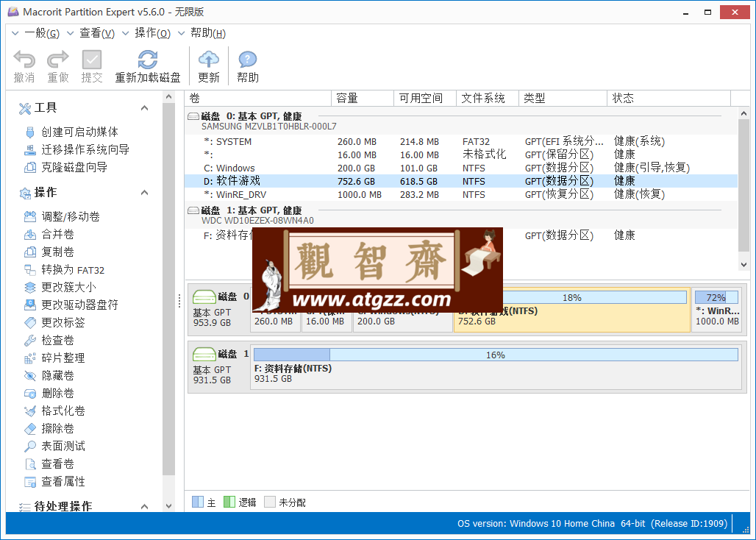Click 删除卷 operation
Viewport: 756px width, 540px height.
(57, 394)
